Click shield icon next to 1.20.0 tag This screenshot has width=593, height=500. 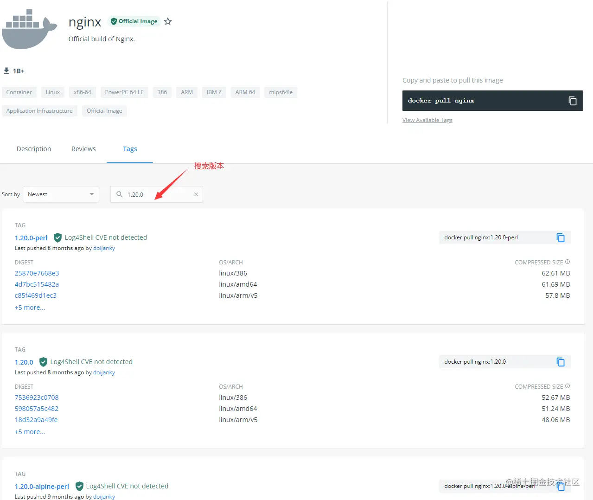tap(43, 362)
